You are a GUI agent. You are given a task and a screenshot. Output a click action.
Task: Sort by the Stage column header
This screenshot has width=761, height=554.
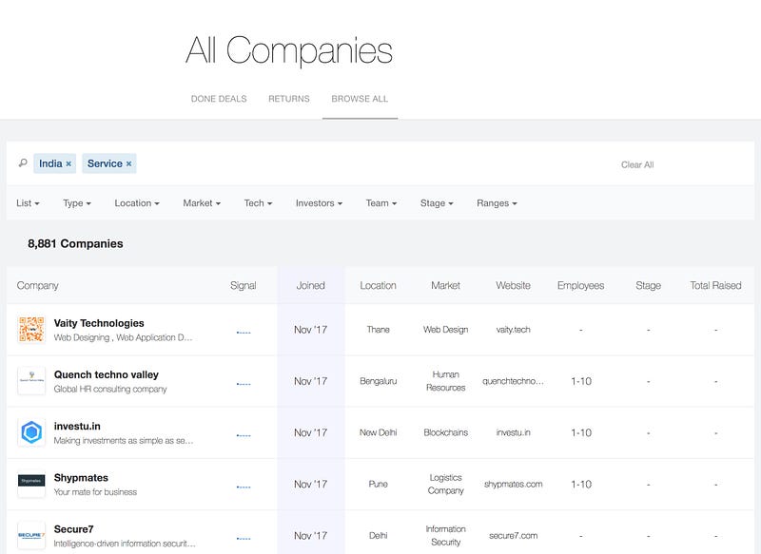(x=648, y=285)
